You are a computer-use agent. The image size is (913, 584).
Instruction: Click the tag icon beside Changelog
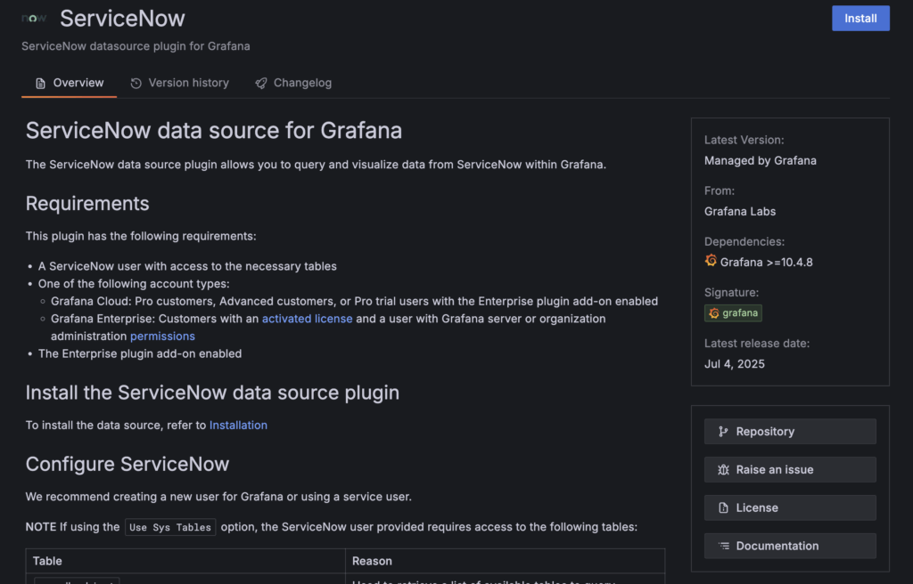click(x=260, y=82)
